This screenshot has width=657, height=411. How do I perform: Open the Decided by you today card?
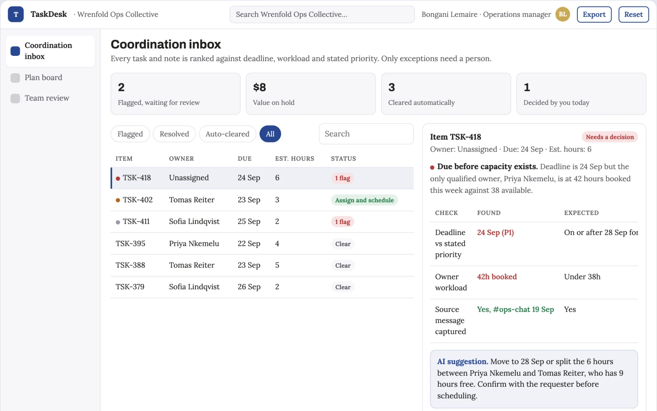[581, 94]
